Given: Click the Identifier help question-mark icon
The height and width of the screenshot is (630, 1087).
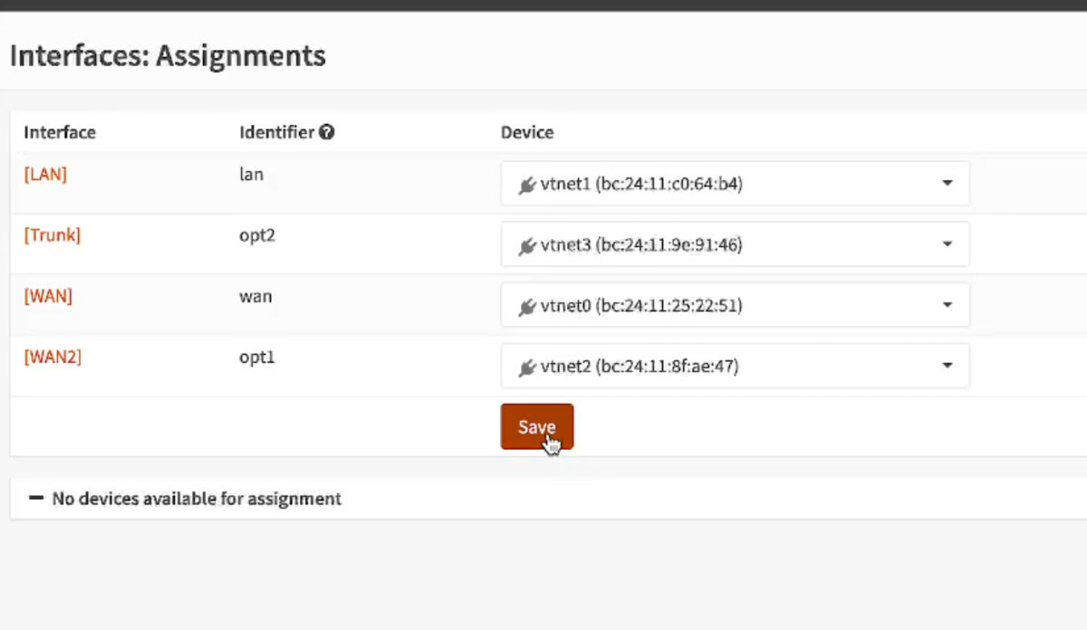Looking at the screenshot, I should pyautogui.click(x=327, y=132).
